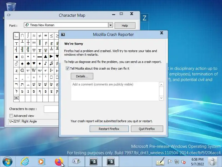Click the U+221F: Right Angle status text
The height and width of the screenshot is (167, 222).
click(23, 121)
